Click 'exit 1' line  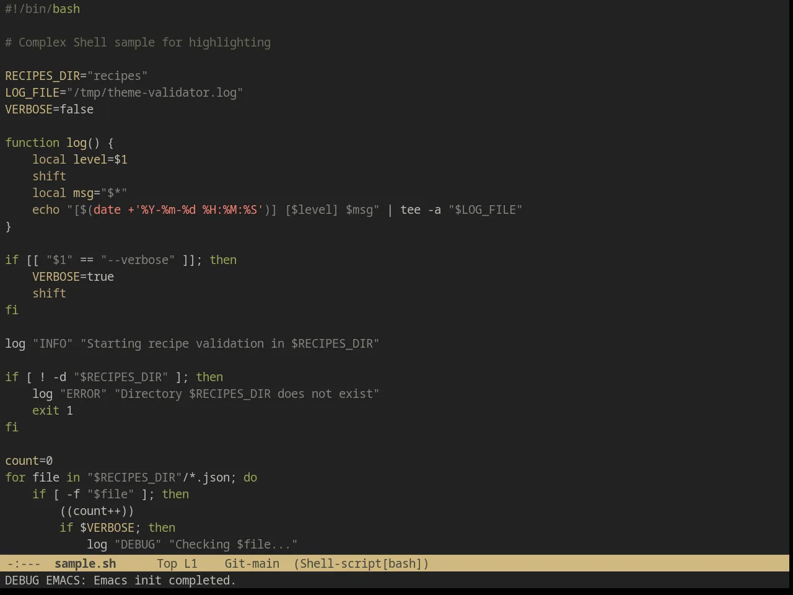(53, 411)
